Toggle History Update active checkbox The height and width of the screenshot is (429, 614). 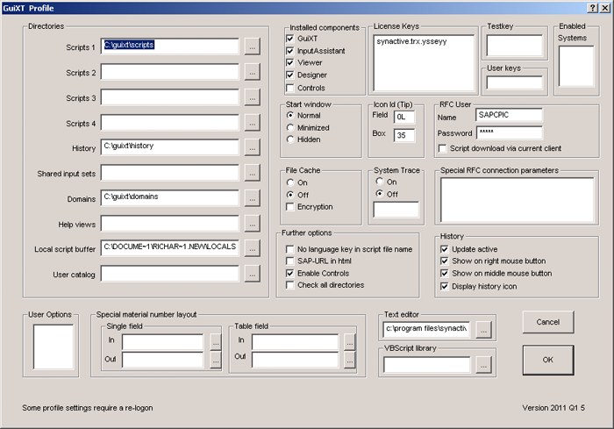pyautogui.click(x=445, y=249)
